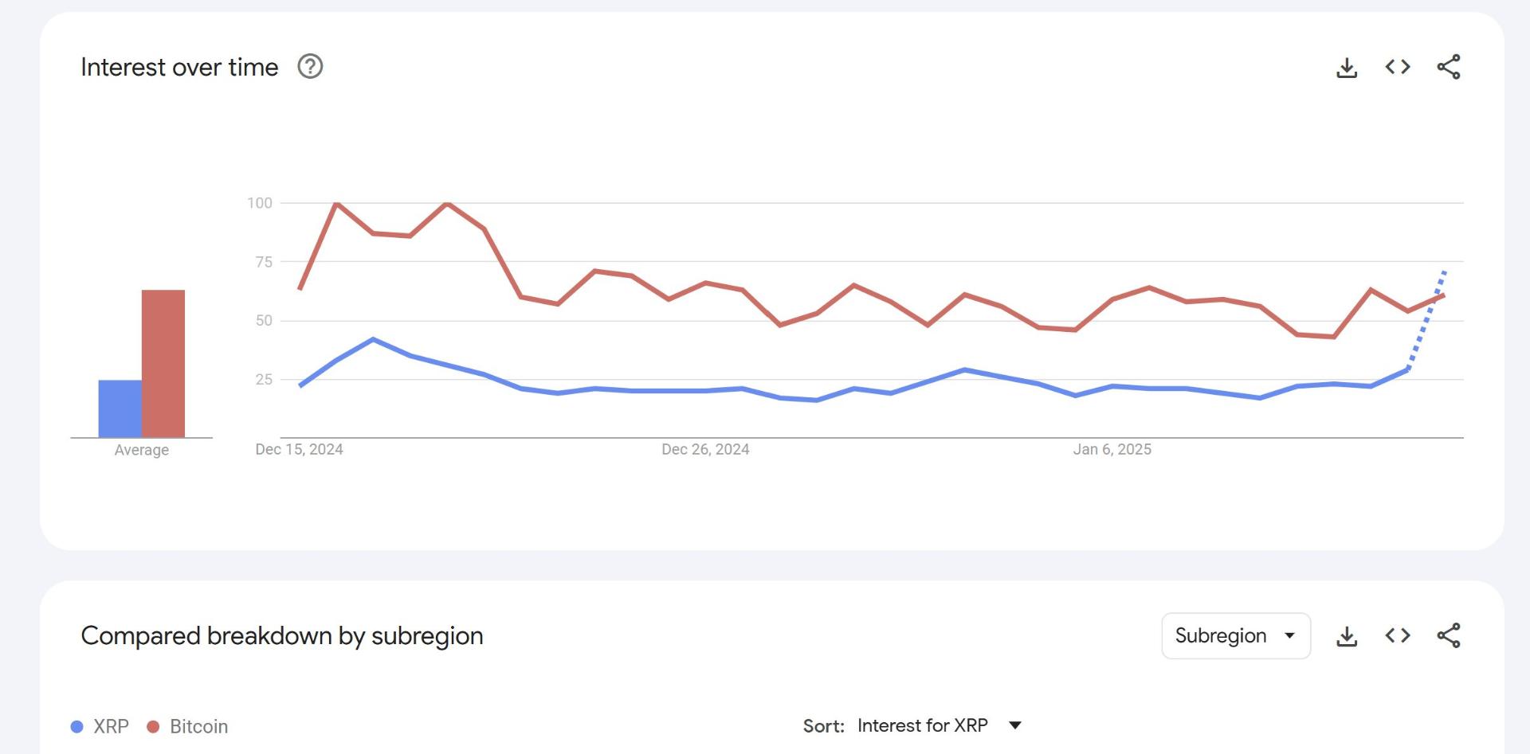This screenshot has height=754, width=1530.
Task: Click the XRP legend label
Action: pos(111,726)
